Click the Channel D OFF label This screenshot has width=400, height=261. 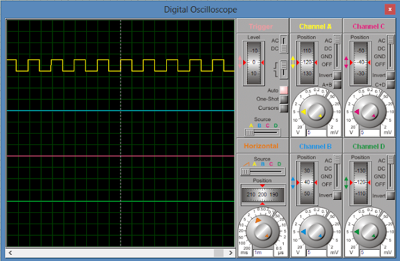click(x=380, y=184)
